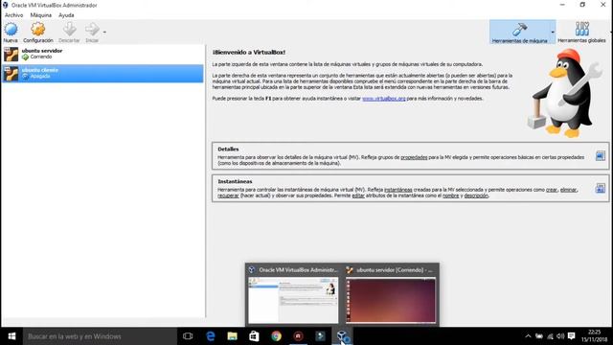Open the Action Center notification icon
This screenshot has width=613, height=345.
(571, 336)
